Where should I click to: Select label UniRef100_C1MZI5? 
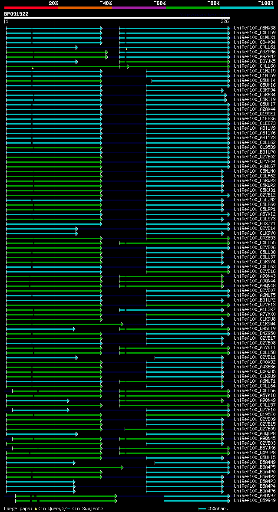[255, 71]
